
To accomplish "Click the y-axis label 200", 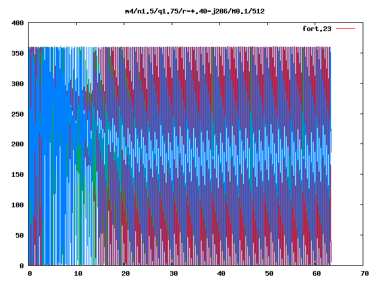I will coord(18,144).
